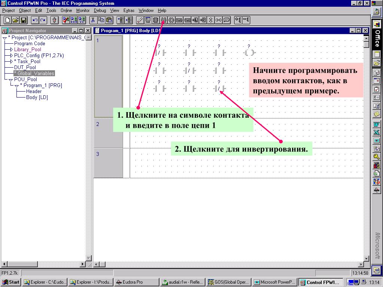Expand the Library_Pool node

click(x=11, y=50)
